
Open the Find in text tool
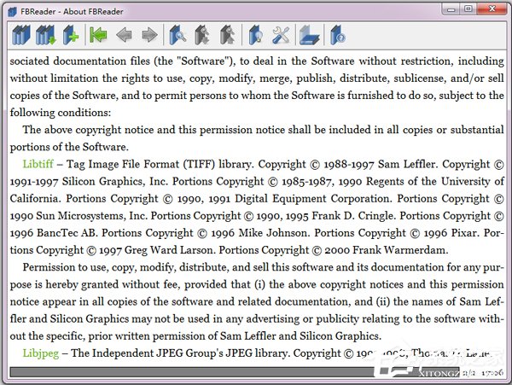pyautogui.click(x=177, y=35)
